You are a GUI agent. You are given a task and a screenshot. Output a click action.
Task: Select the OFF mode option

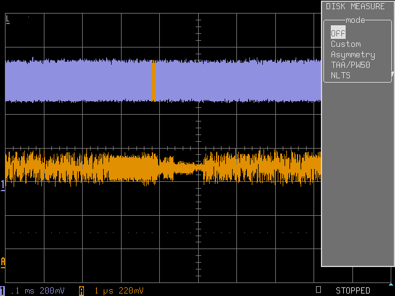[338, 33]
